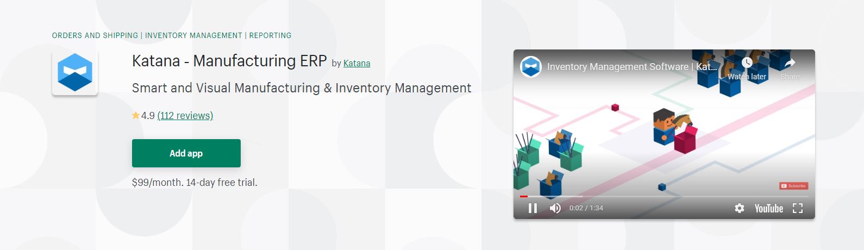Viewport: 864px width, 250px height.
Task: Open video on YouTube logo
Action: click(768, 208)
